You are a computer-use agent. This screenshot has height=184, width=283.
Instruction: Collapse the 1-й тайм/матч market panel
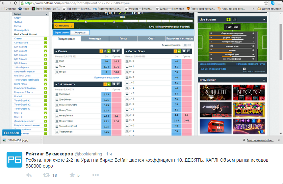56,84
